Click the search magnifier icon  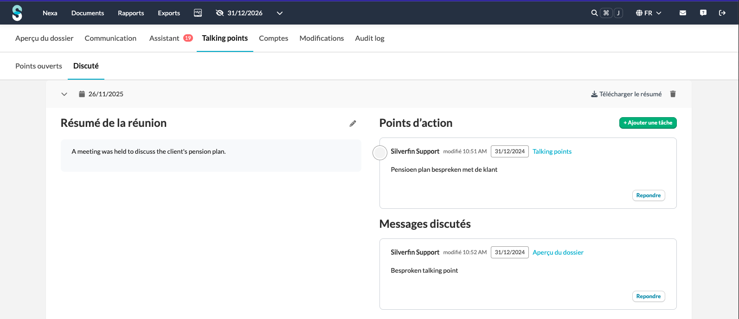click(x=594, y=13)
